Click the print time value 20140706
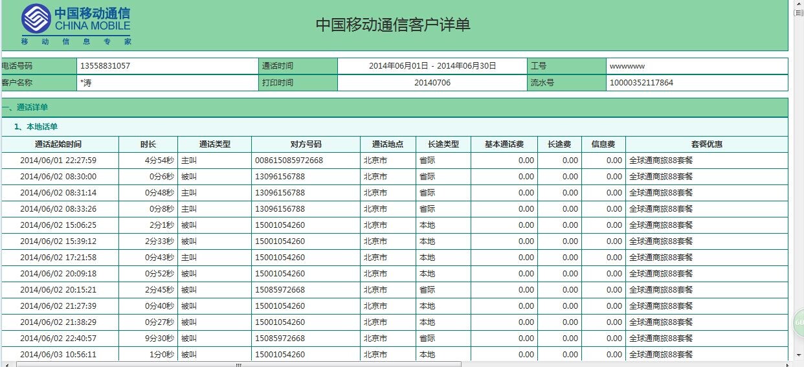This screenshot has width=804, height=367. (x=432, y=83)
